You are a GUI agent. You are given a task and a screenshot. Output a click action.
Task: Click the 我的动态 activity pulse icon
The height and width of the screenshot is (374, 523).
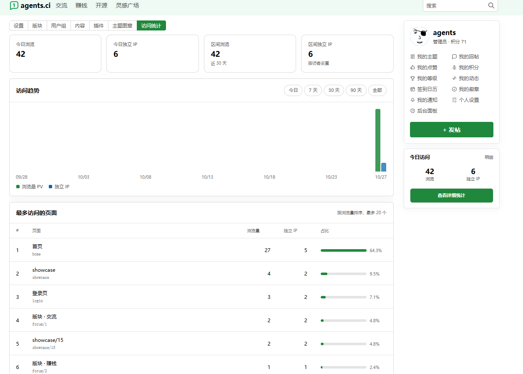pyautogui.click(x=454, y=78)
